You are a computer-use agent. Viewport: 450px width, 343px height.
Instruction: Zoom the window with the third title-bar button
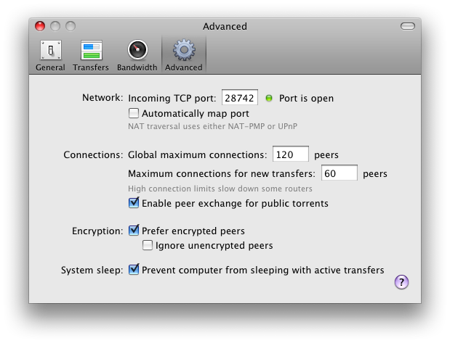[x=71, y=26]
